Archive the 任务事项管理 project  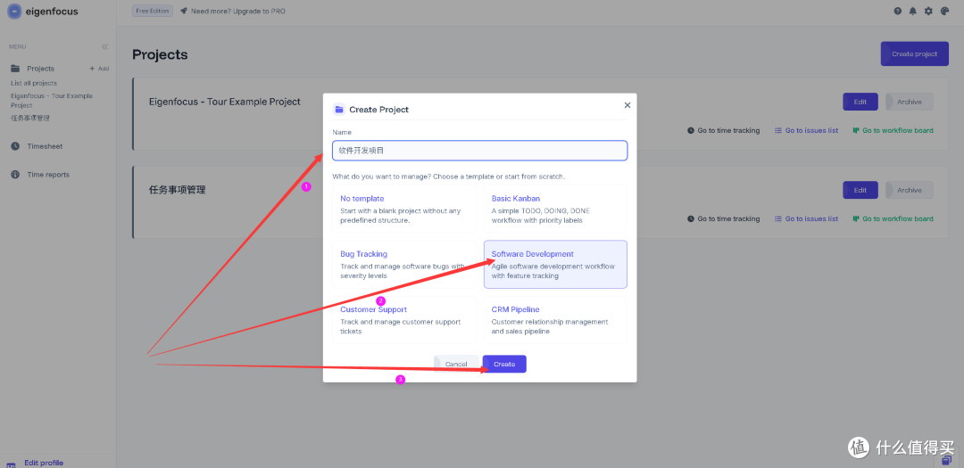click(x=910, y=191)
